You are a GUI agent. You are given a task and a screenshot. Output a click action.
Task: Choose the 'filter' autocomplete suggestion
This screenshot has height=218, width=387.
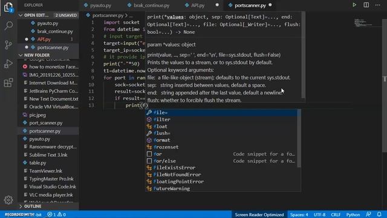point(221,119)
